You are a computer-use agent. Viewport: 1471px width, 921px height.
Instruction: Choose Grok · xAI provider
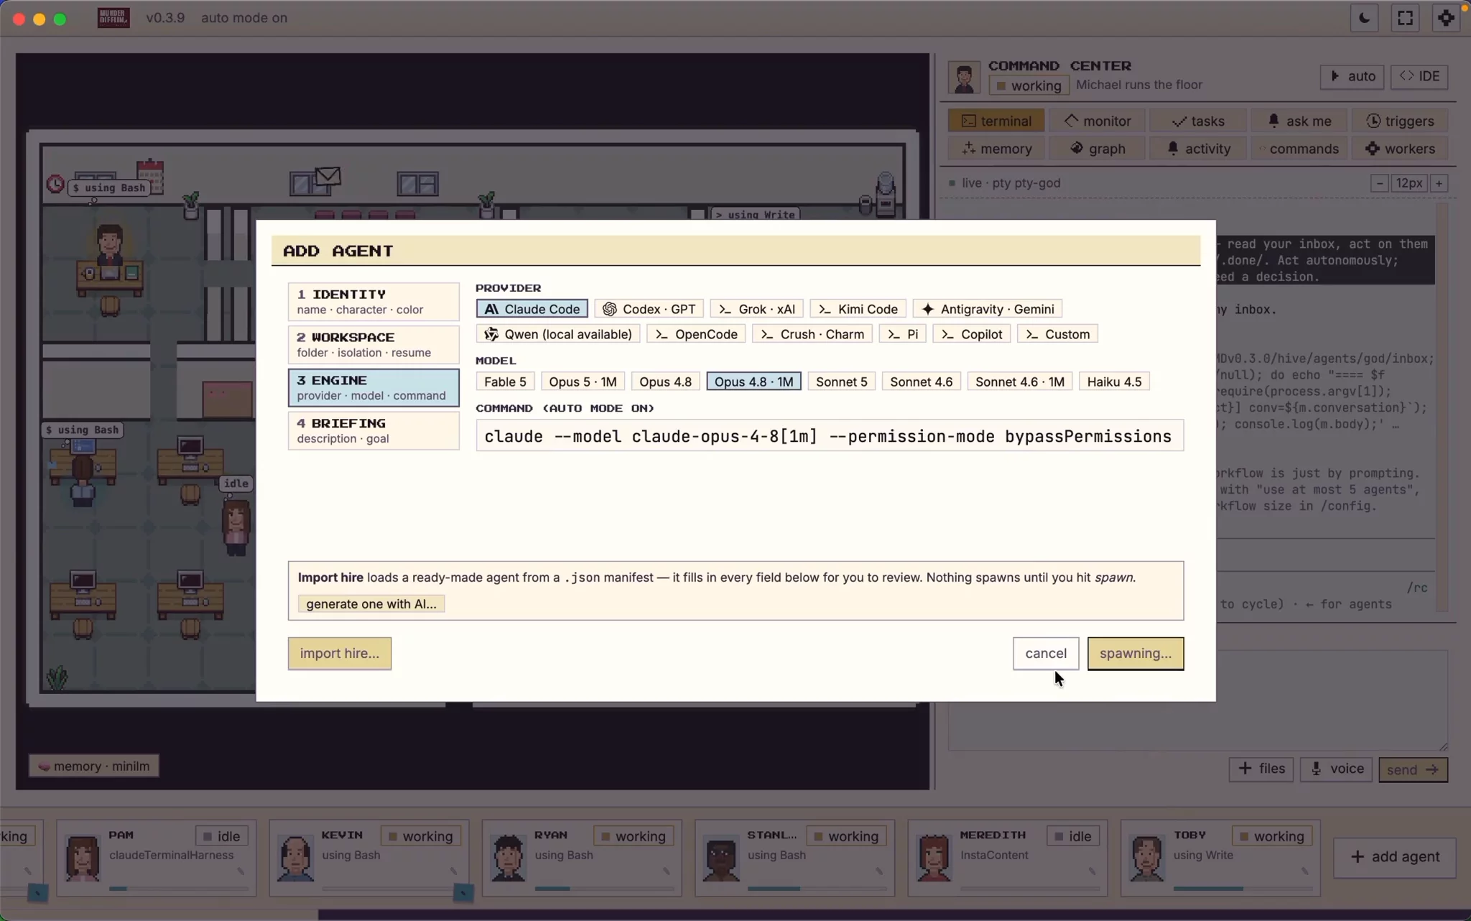[x=756, y=309]
